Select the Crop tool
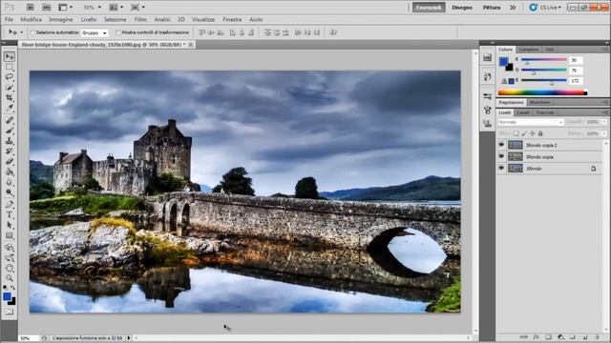The height and width of the screenshot is (343, 611). (10, 97)
